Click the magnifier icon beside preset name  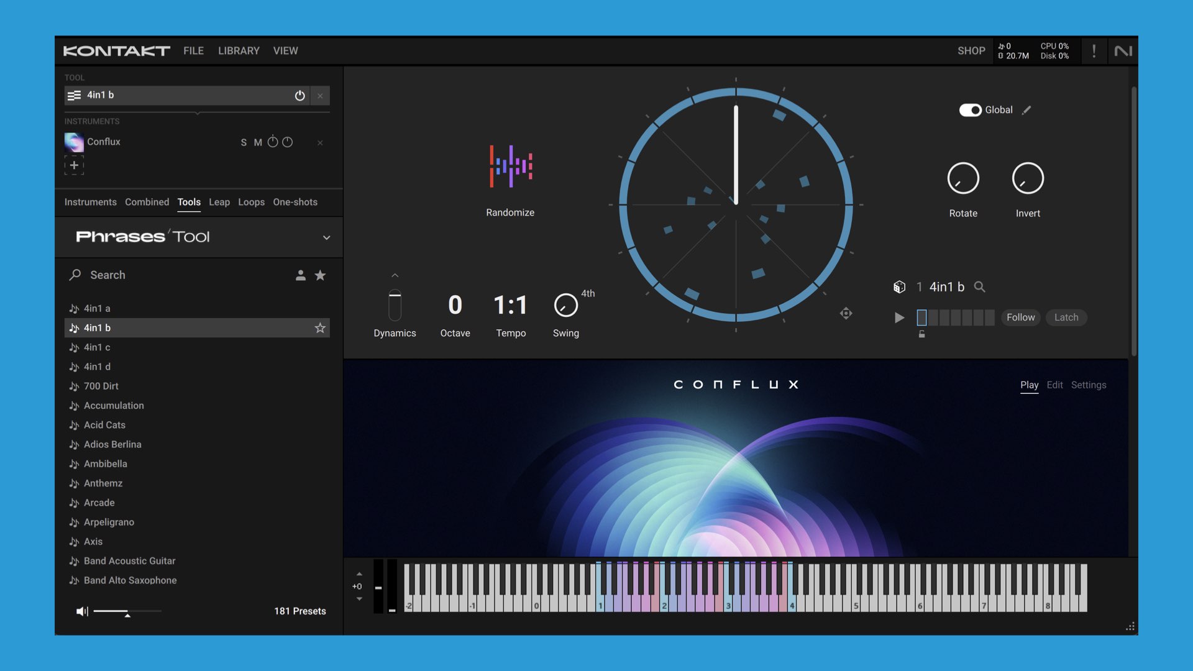point(979,287)
